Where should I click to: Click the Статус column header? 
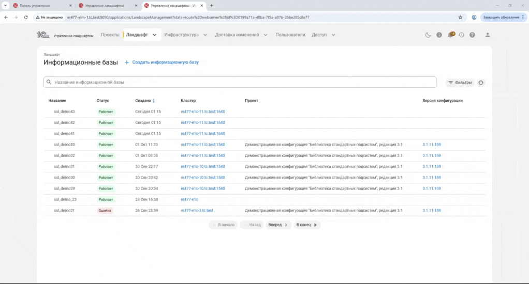point(102,101)
